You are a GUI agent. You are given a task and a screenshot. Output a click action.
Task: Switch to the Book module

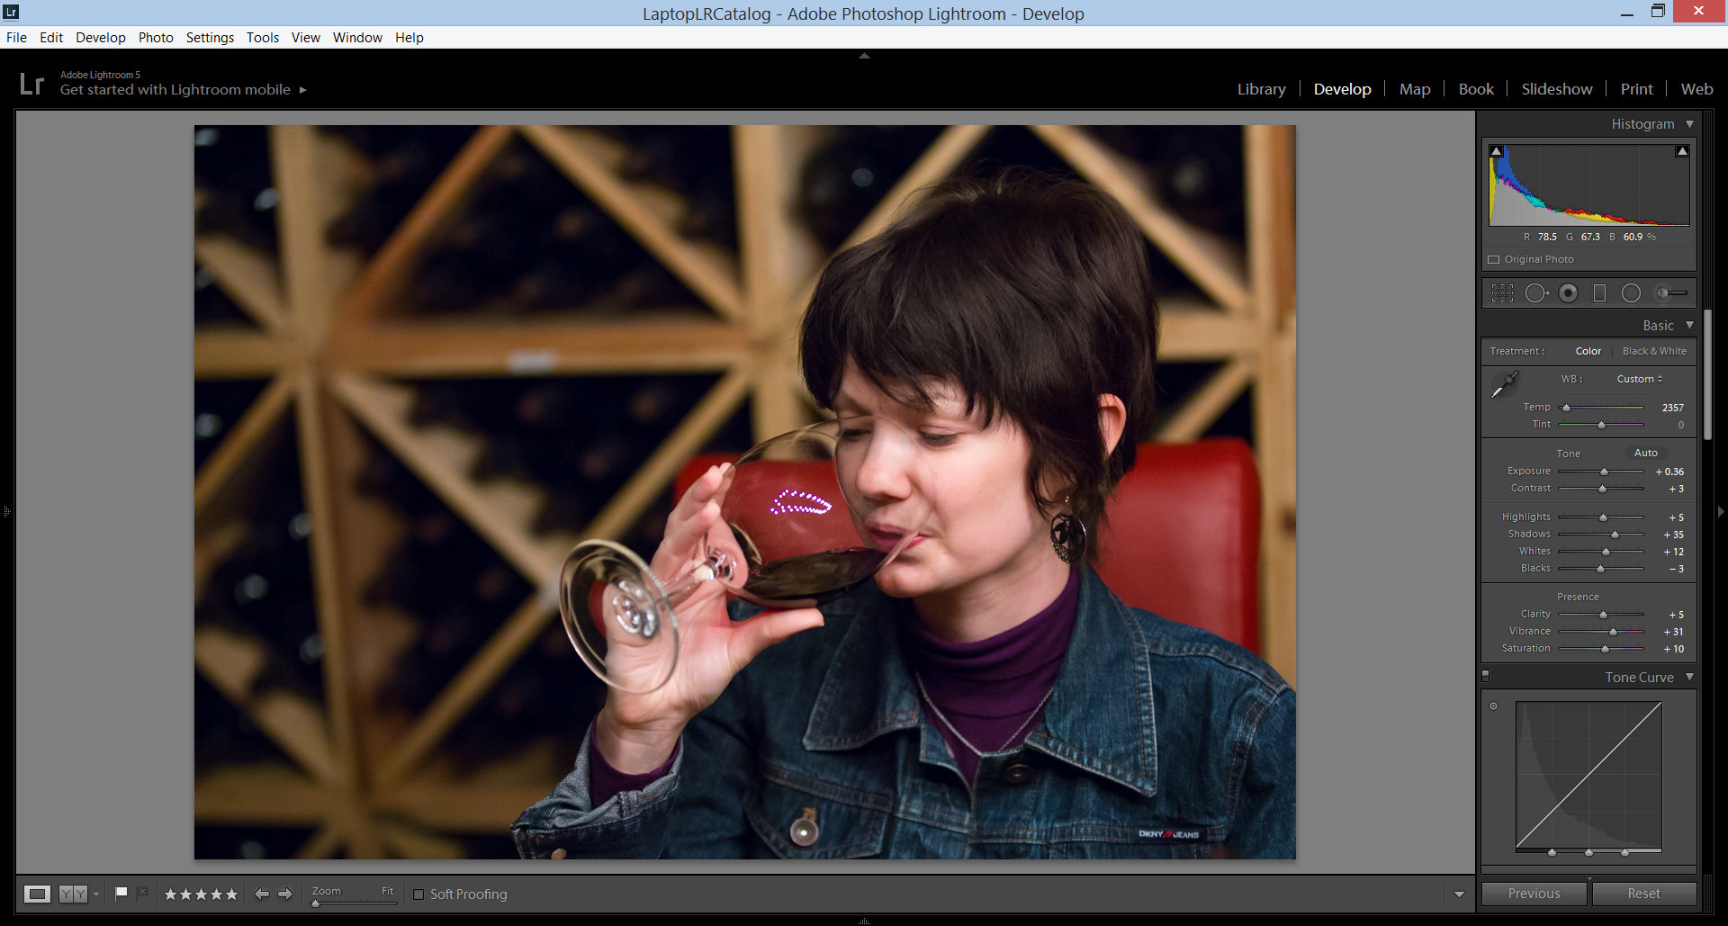pos(1476,89)
